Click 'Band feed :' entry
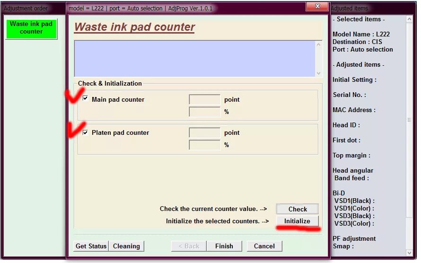 tap(351, 178)
